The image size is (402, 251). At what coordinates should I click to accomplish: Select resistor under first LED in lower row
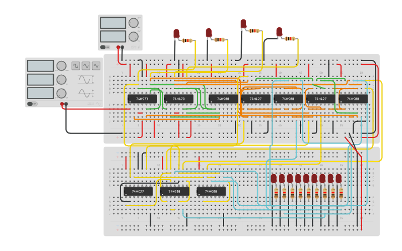[276, 193]
